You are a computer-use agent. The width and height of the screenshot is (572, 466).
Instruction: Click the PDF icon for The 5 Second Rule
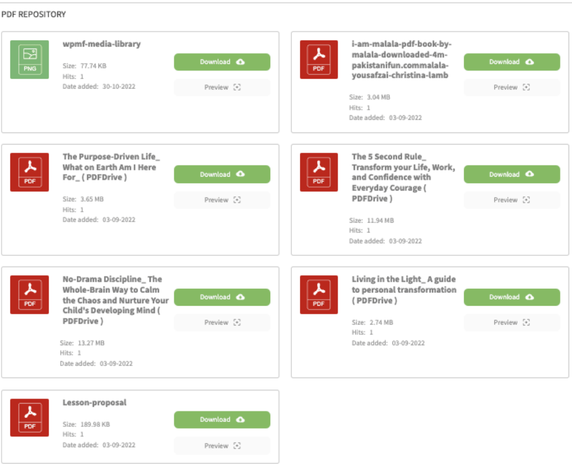[319, 172]
